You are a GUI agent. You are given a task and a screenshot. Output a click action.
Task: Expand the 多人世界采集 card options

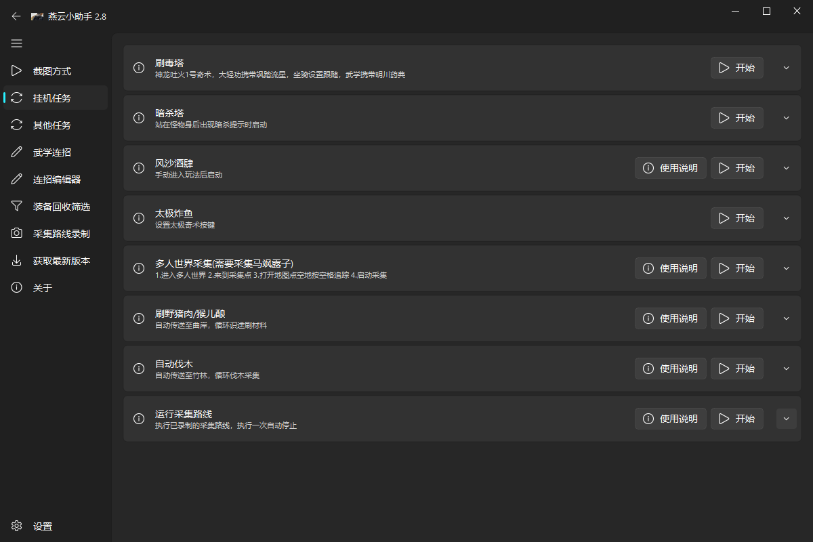(x=787, y=268)
